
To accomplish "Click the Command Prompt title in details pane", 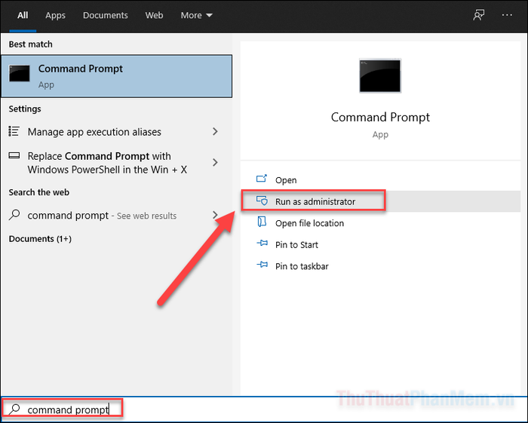I will coord(380,117).
